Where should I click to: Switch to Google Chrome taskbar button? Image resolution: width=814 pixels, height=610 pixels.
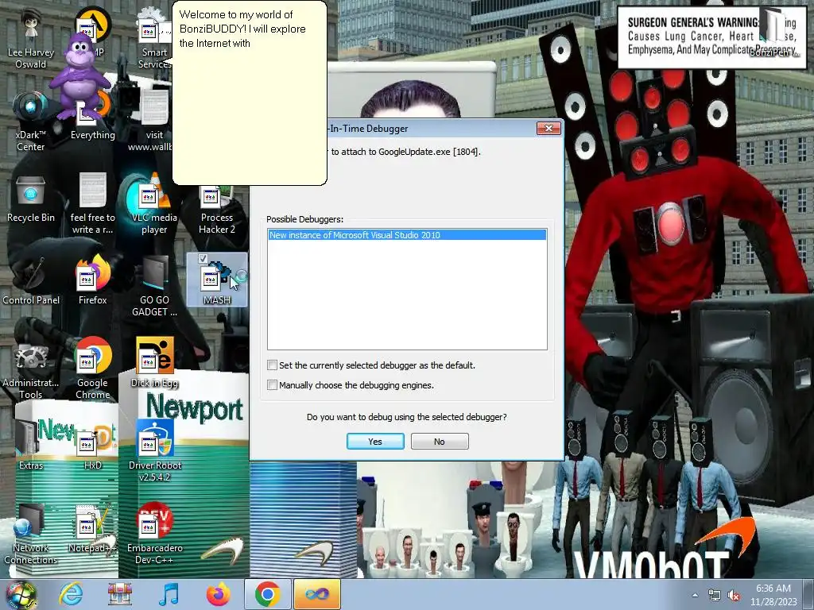(267, 595)
